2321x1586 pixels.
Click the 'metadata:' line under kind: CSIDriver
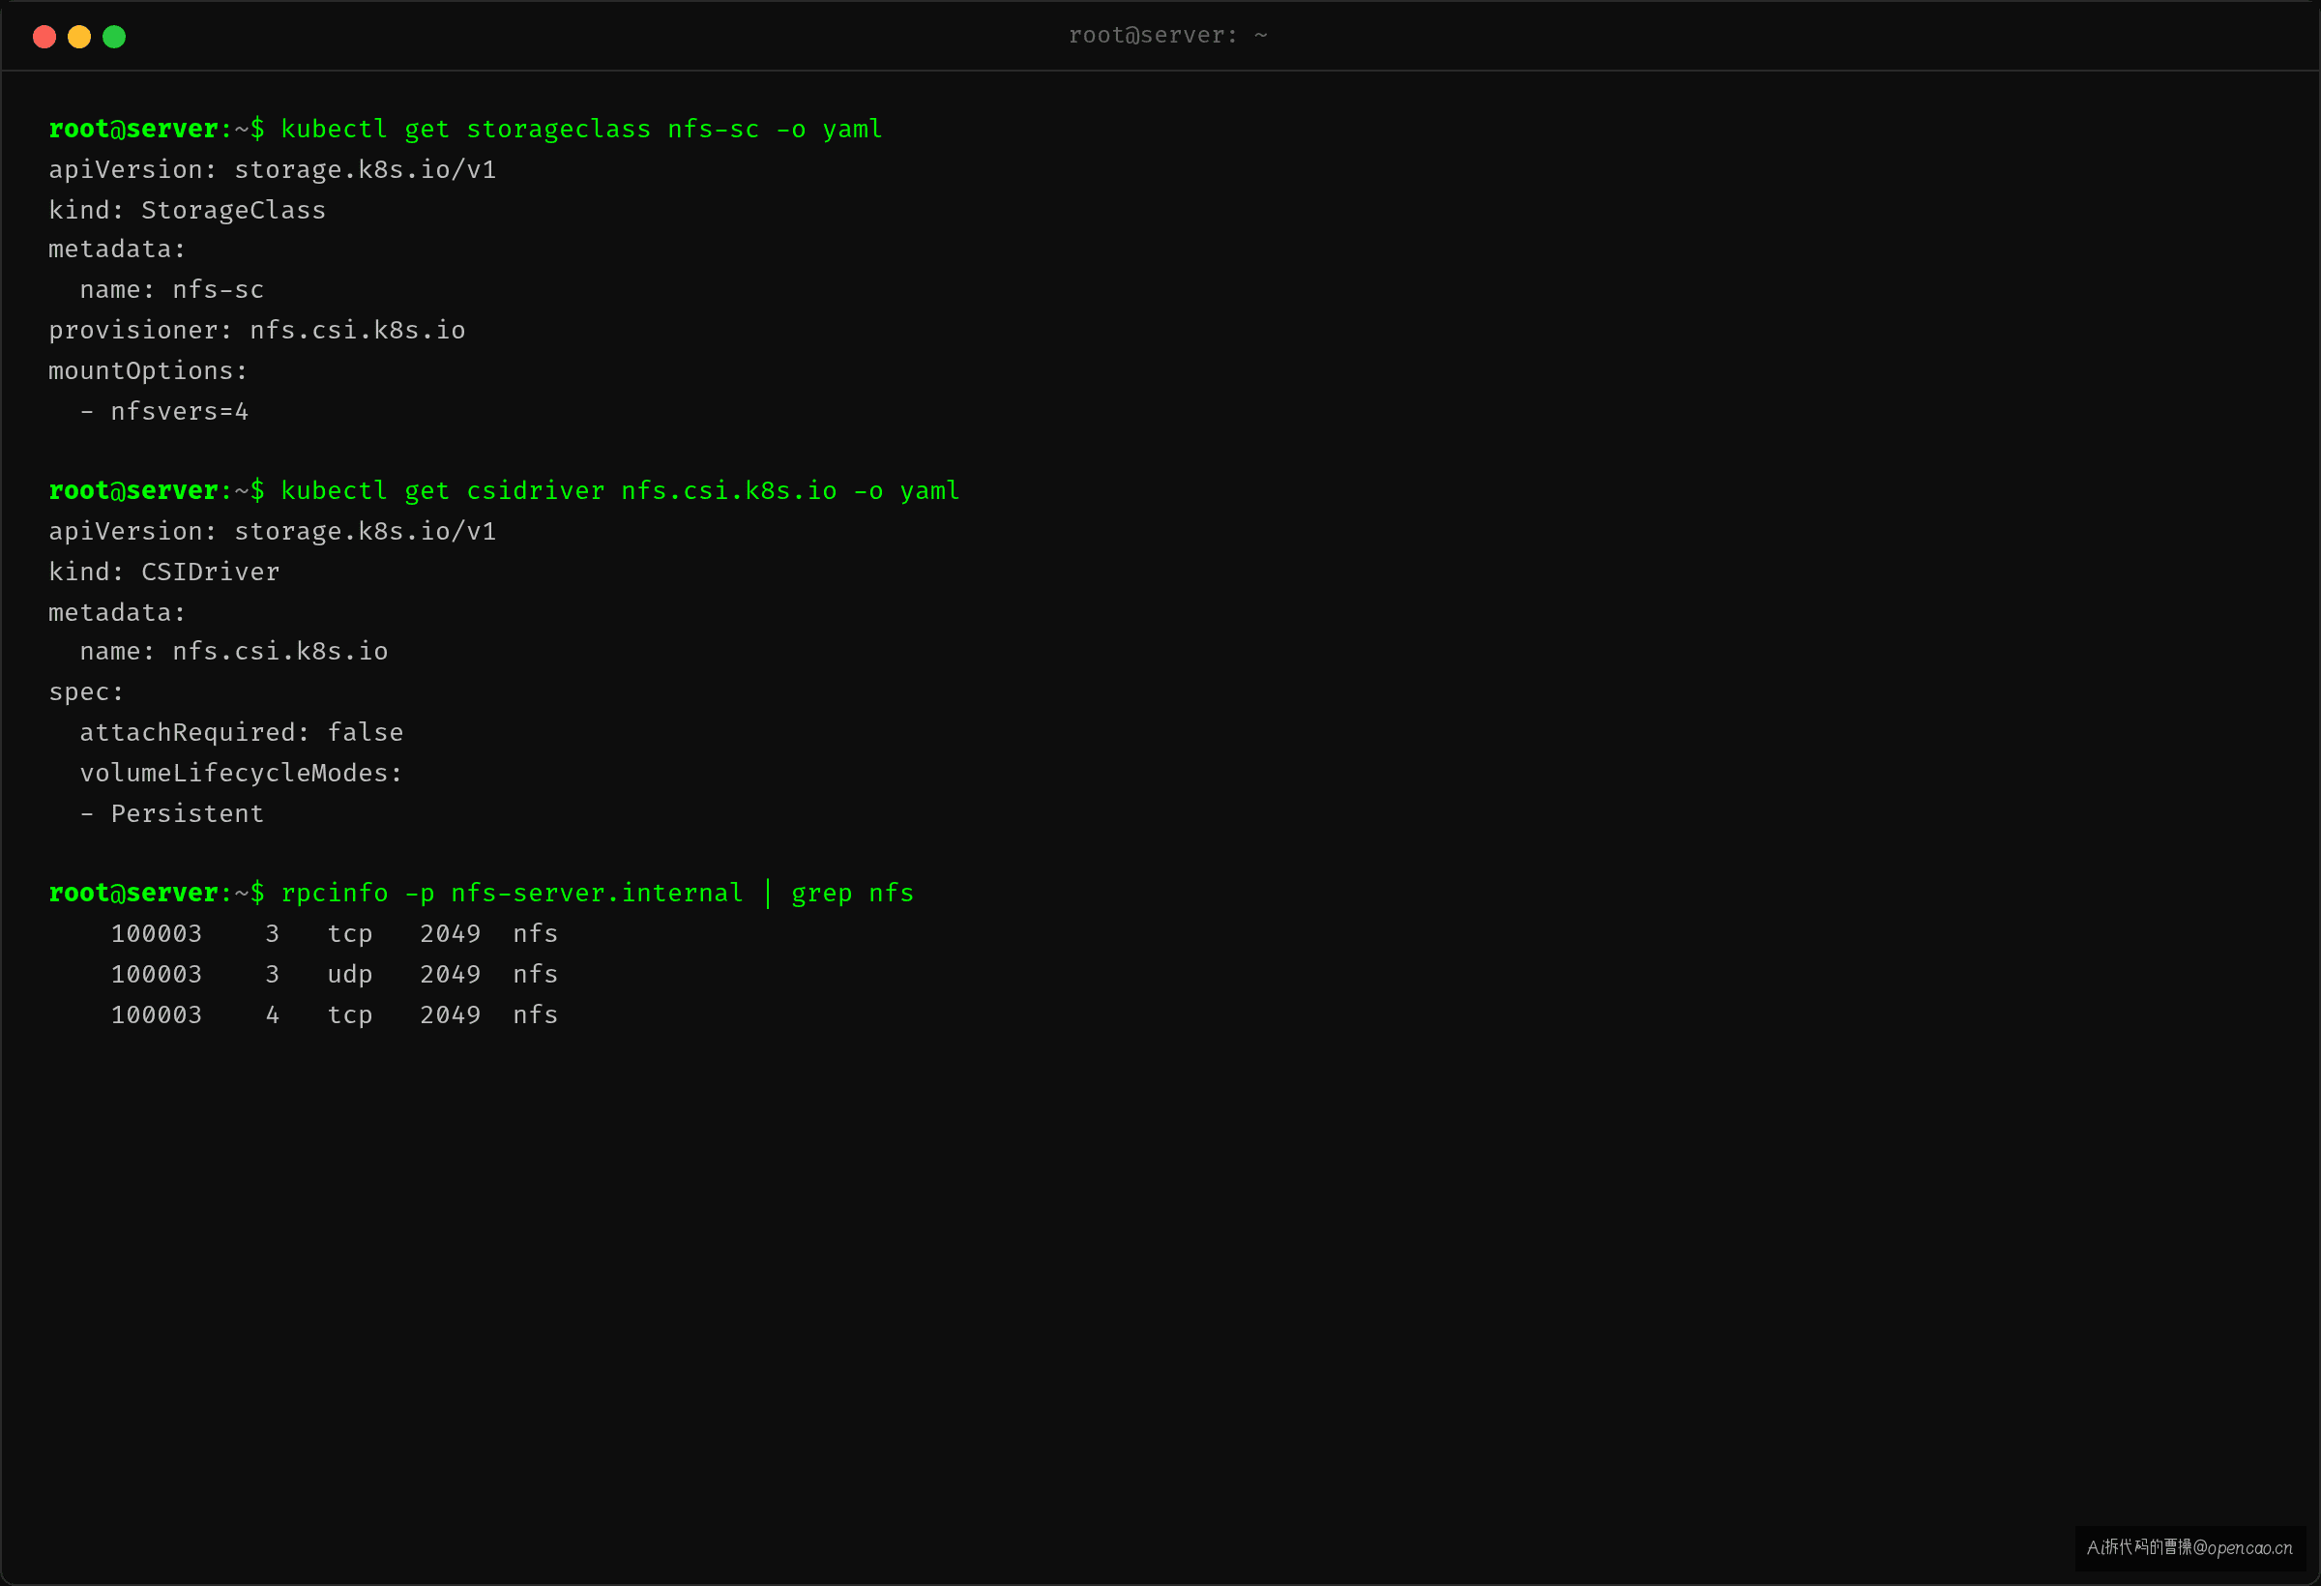coord(117,612)
